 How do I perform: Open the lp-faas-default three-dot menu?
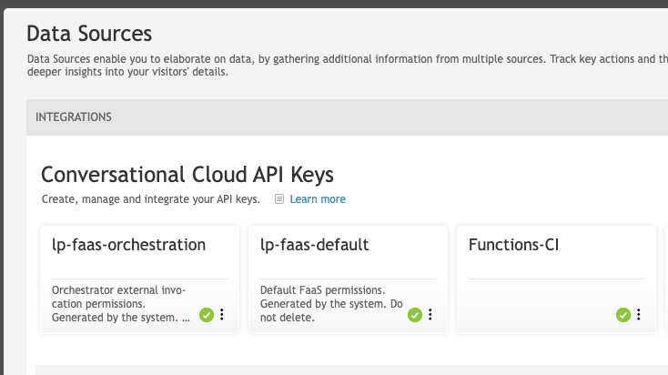tap(430, 315)
